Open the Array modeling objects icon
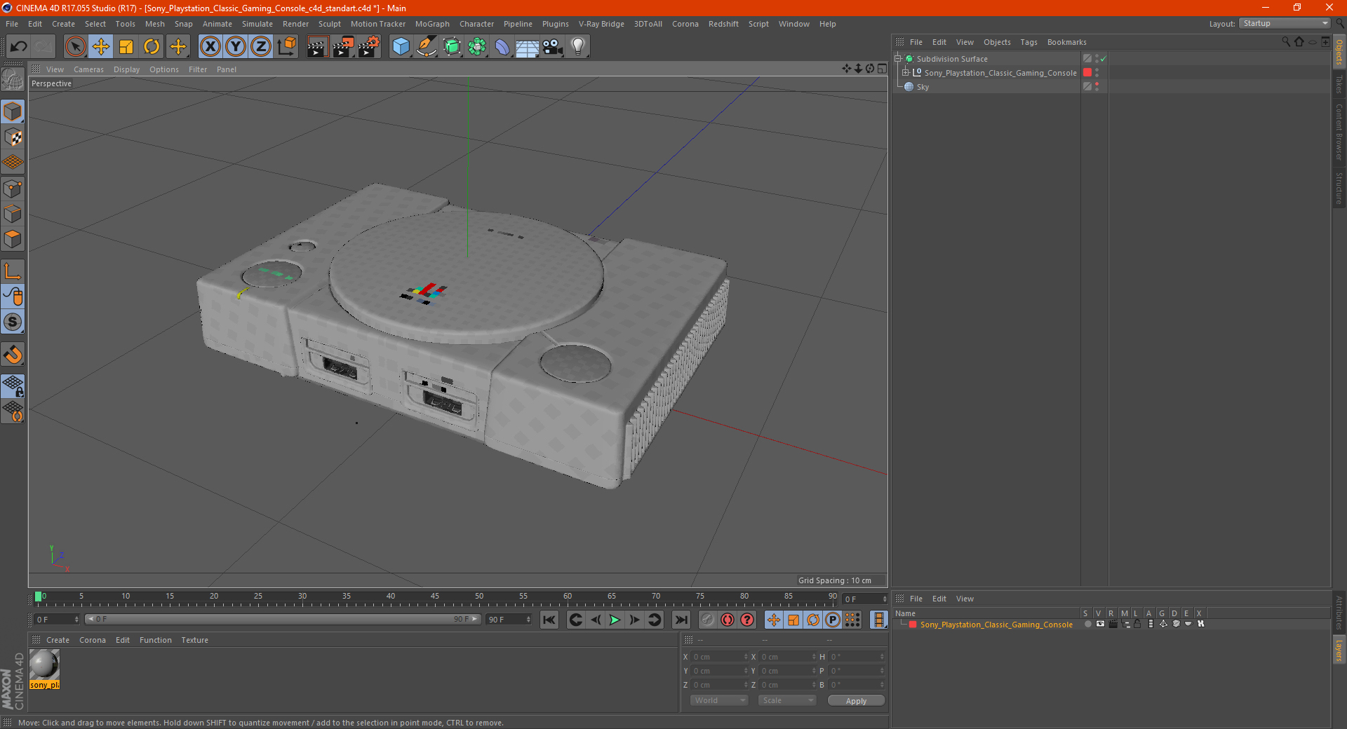The width and height of the screenshot is (1347, 729). [477, 47]
